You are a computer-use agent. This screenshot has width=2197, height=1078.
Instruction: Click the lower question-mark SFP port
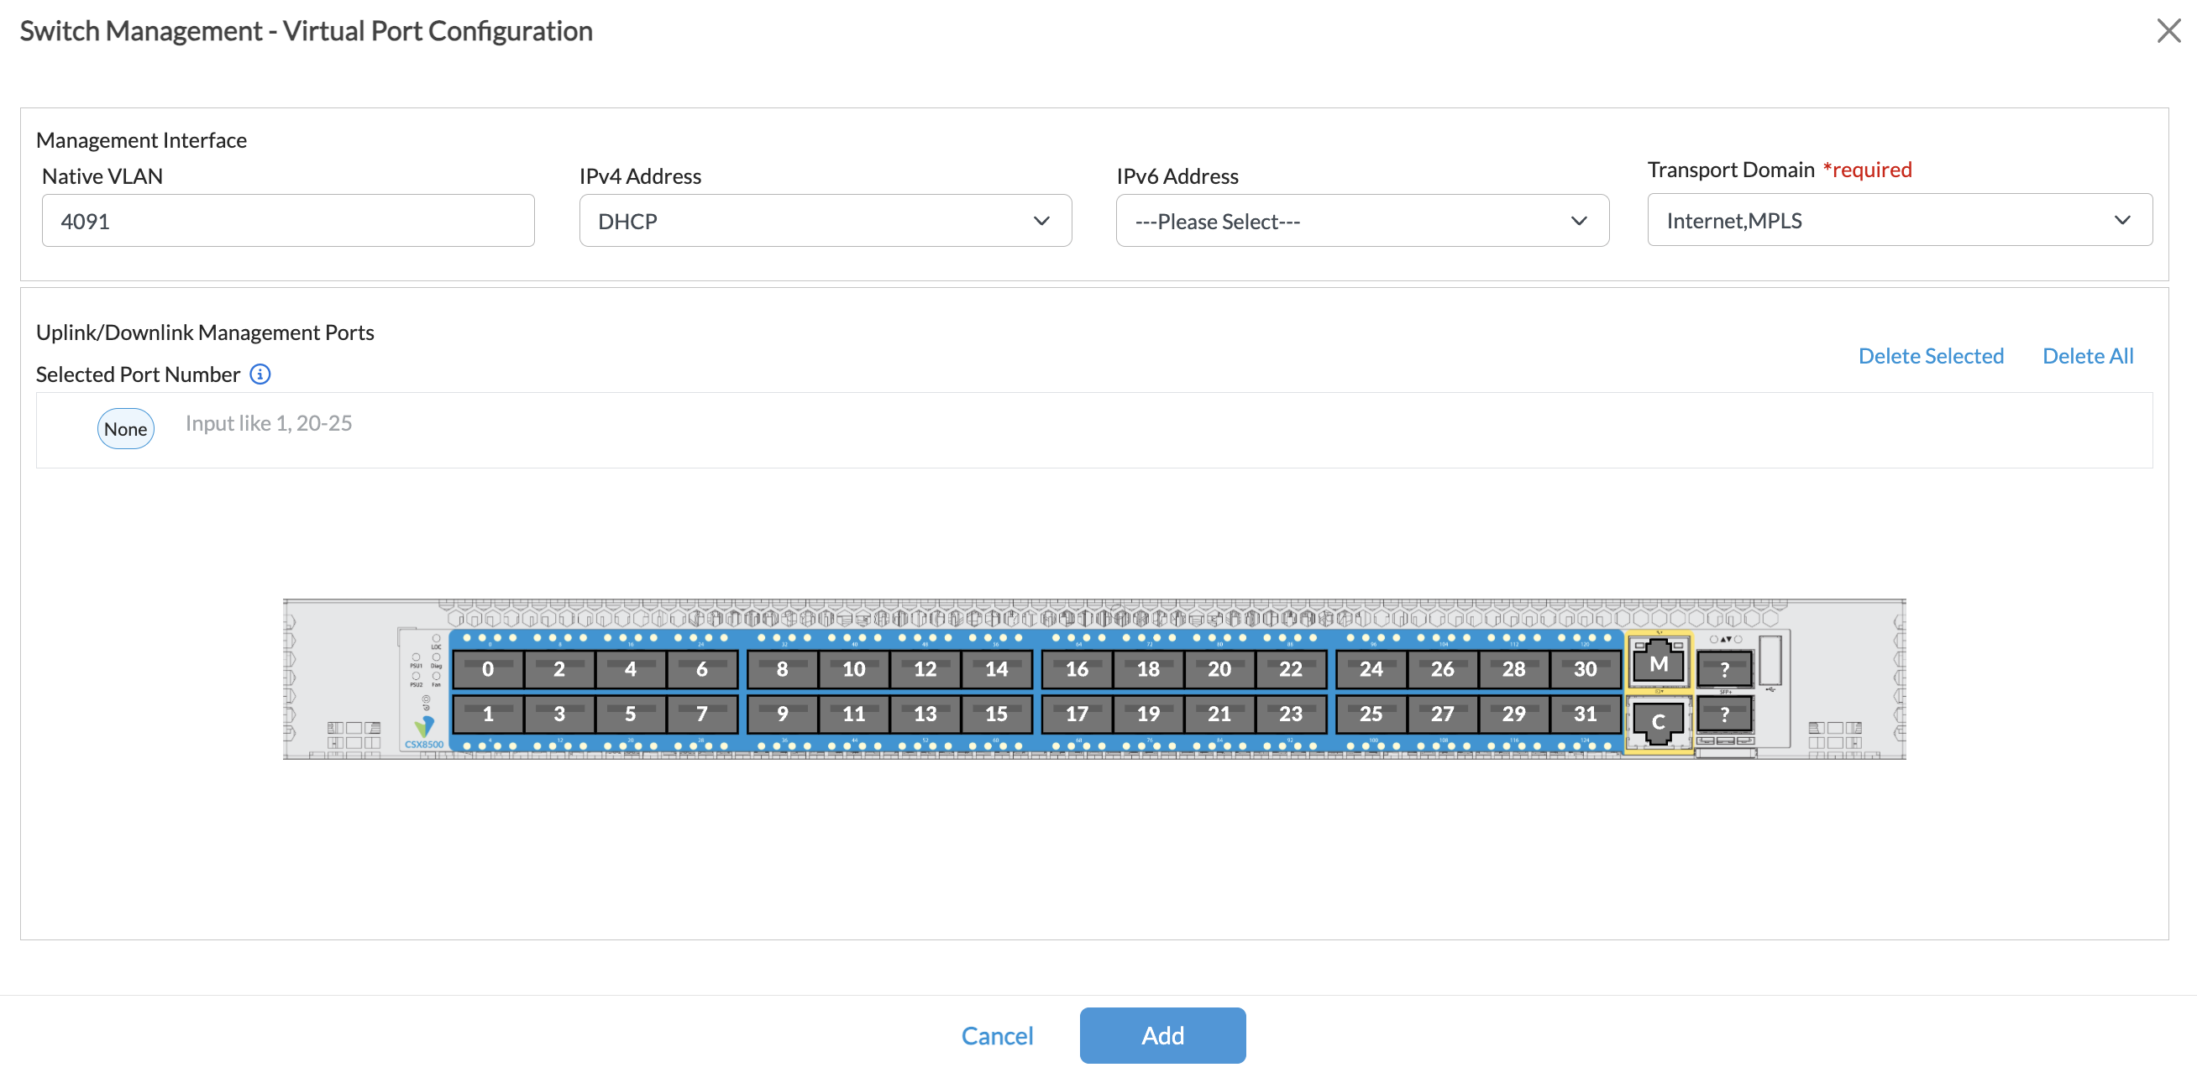tap(1723, 713)
